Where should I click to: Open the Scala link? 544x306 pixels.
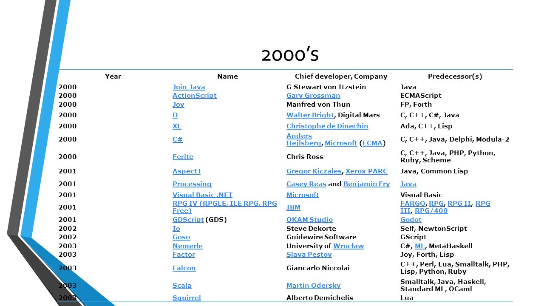coord(182,286)
